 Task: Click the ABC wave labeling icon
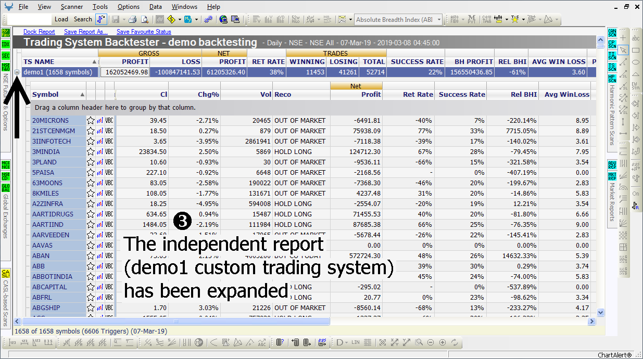(x=262, y=342)
